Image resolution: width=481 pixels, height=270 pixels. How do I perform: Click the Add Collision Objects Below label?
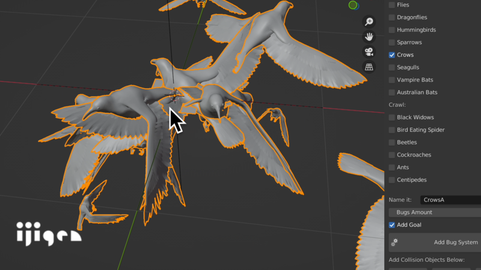pos(426,260)
